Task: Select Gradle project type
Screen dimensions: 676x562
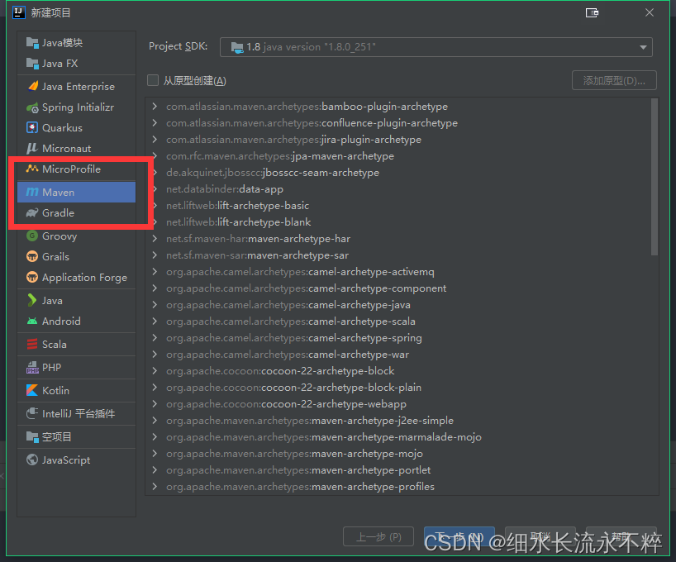Action: point(76,212)
